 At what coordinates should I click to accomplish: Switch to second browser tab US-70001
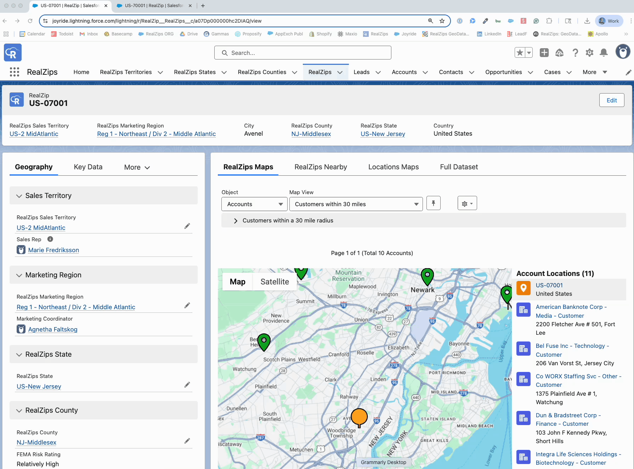pyautogui.click(x=154, y=6)
